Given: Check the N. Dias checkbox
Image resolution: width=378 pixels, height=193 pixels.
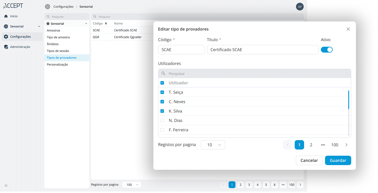Looking at the screenshot, I should 162,120.
